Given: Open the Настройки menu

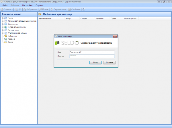Looking at the screenshot, I should [27, 5].
